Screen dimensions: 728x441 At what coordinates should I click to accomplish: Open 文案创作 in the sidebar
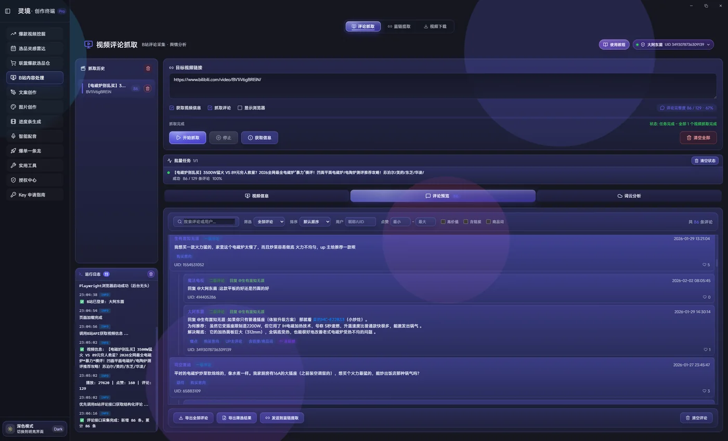pyautogui.click(x=35, y=92)
